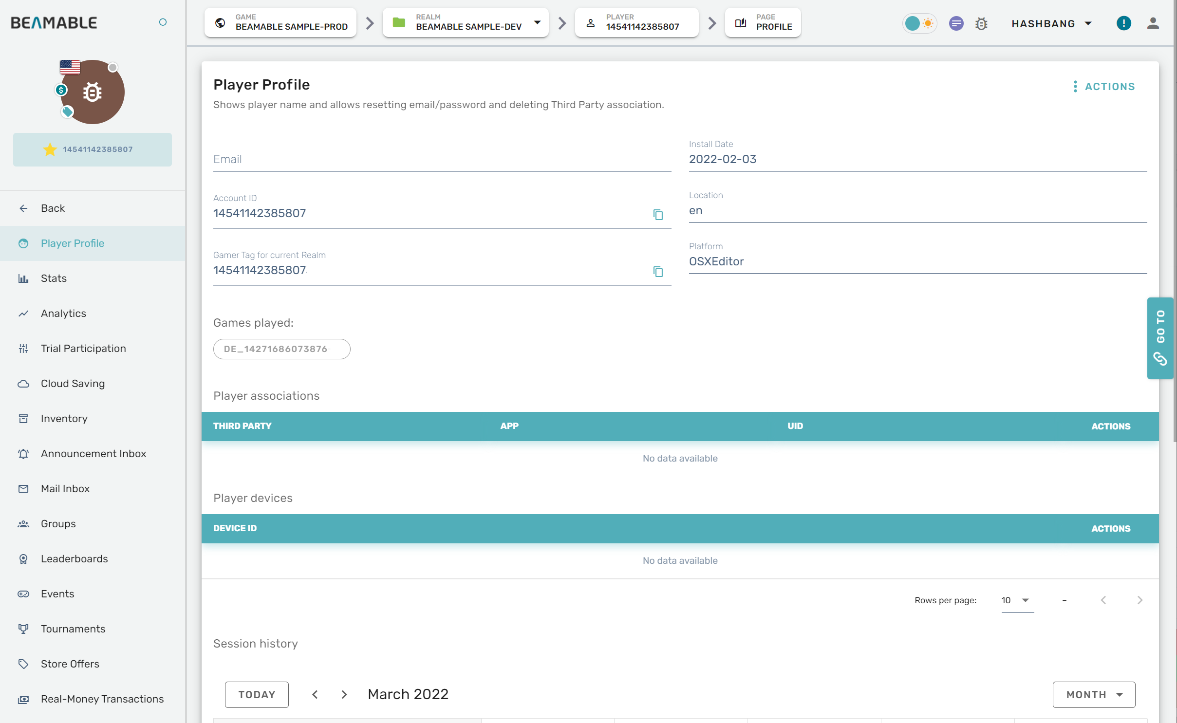Open the chat messages icon in header

[956, 23]
